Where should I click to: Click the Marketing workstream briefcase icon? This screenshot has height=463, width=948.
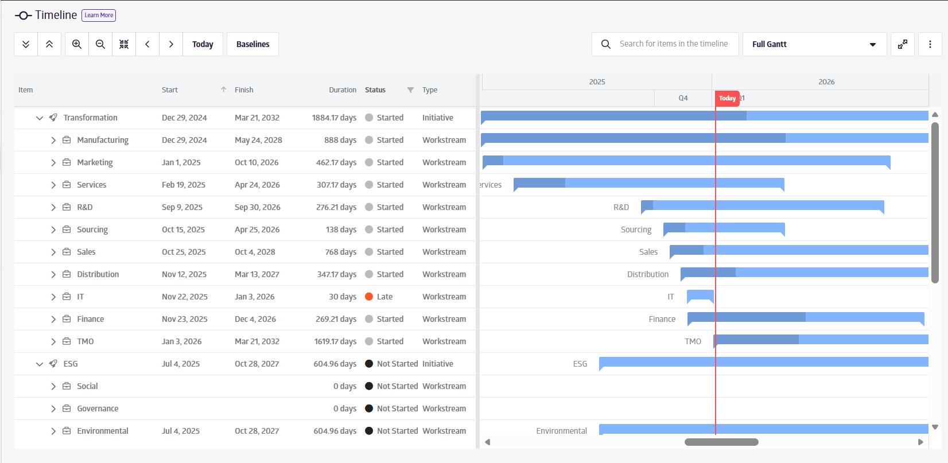pos(67,162)
